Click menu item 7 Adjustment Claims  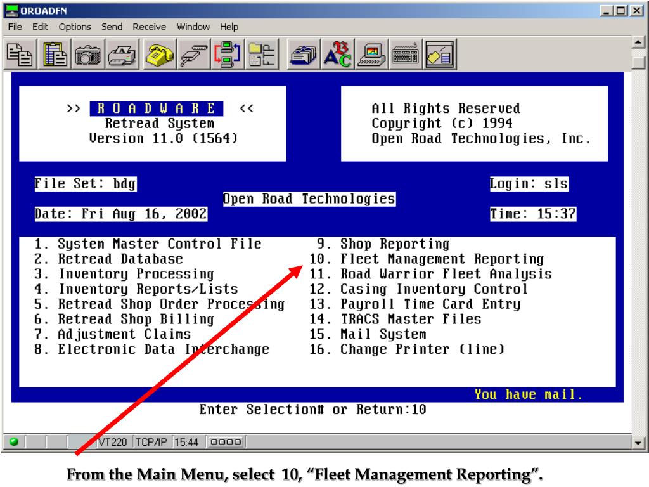tap(113, 334)
